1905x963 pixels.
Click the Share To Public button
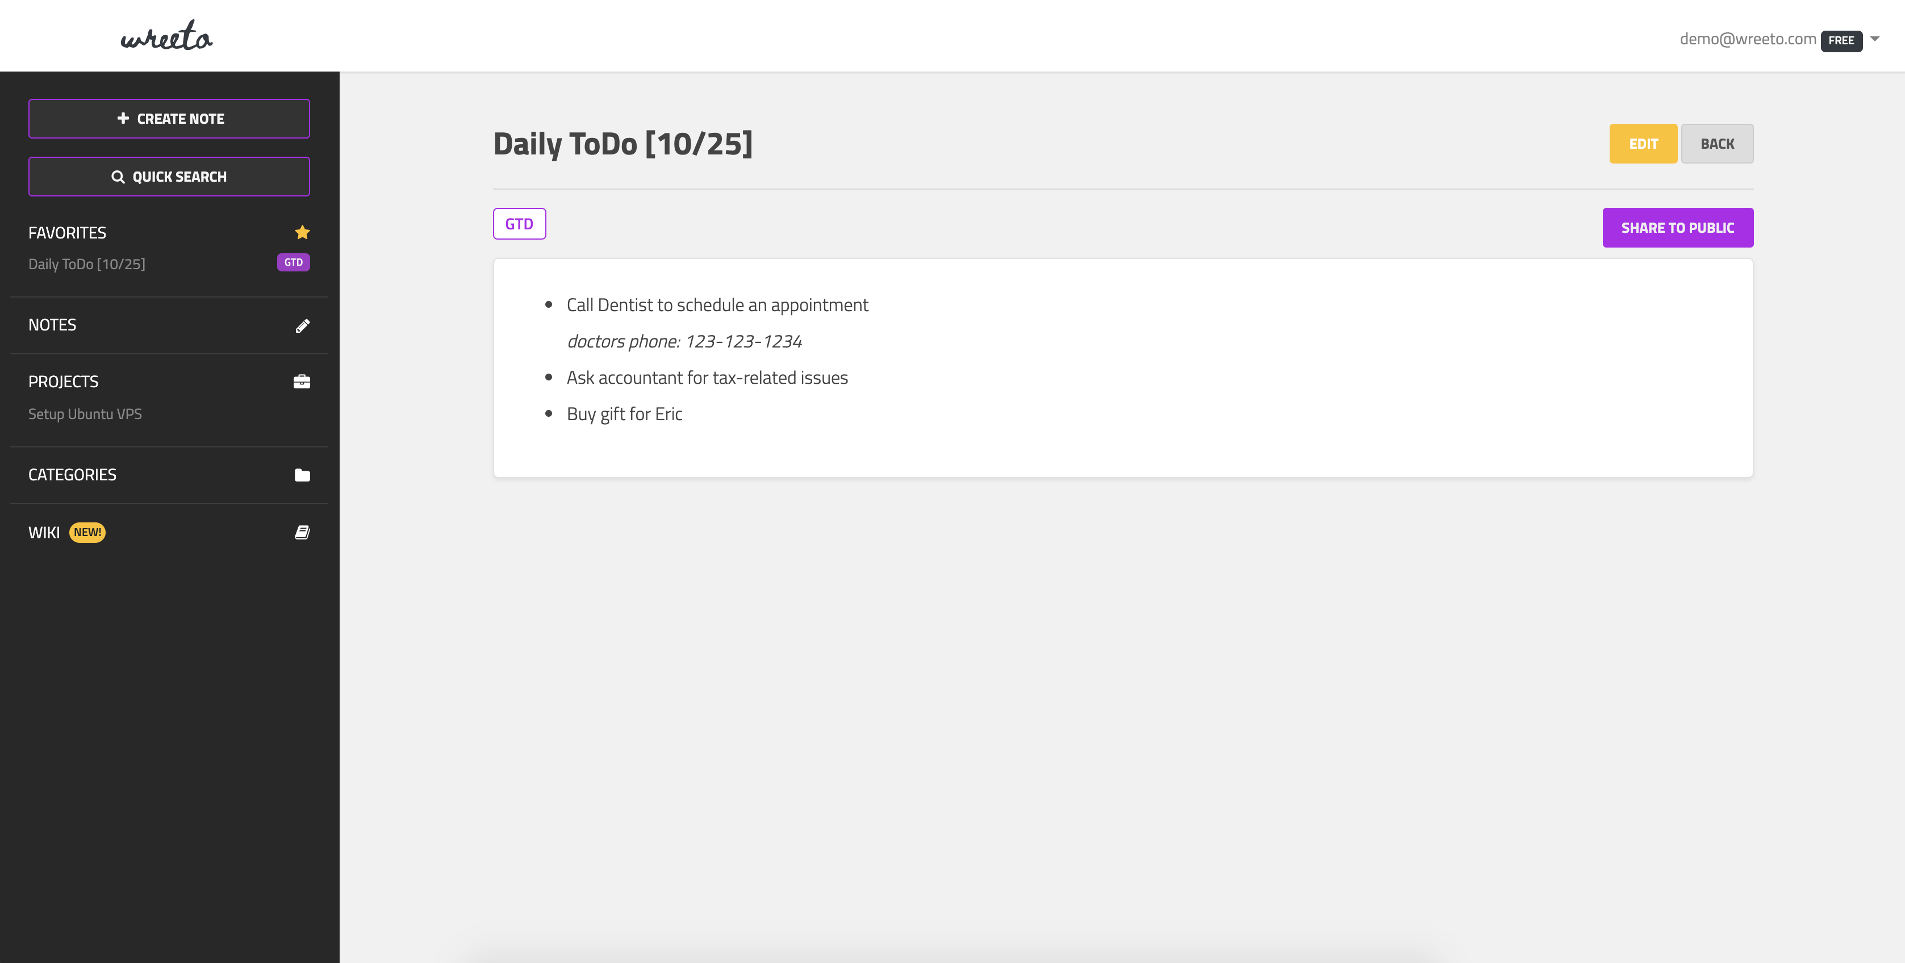click(1678, 227)
